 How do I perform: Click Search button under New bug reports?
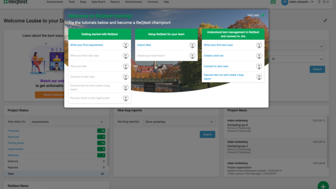[x=207, y=134]
